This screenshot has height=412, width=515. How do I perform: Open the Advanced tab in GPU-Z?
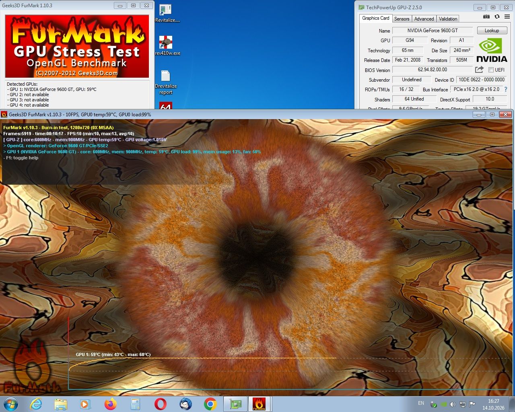(424, 19)
